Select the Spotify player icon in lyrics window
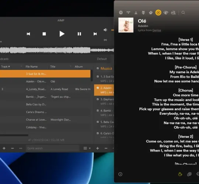This screenshot has height=184, width=199. [121, 12]
